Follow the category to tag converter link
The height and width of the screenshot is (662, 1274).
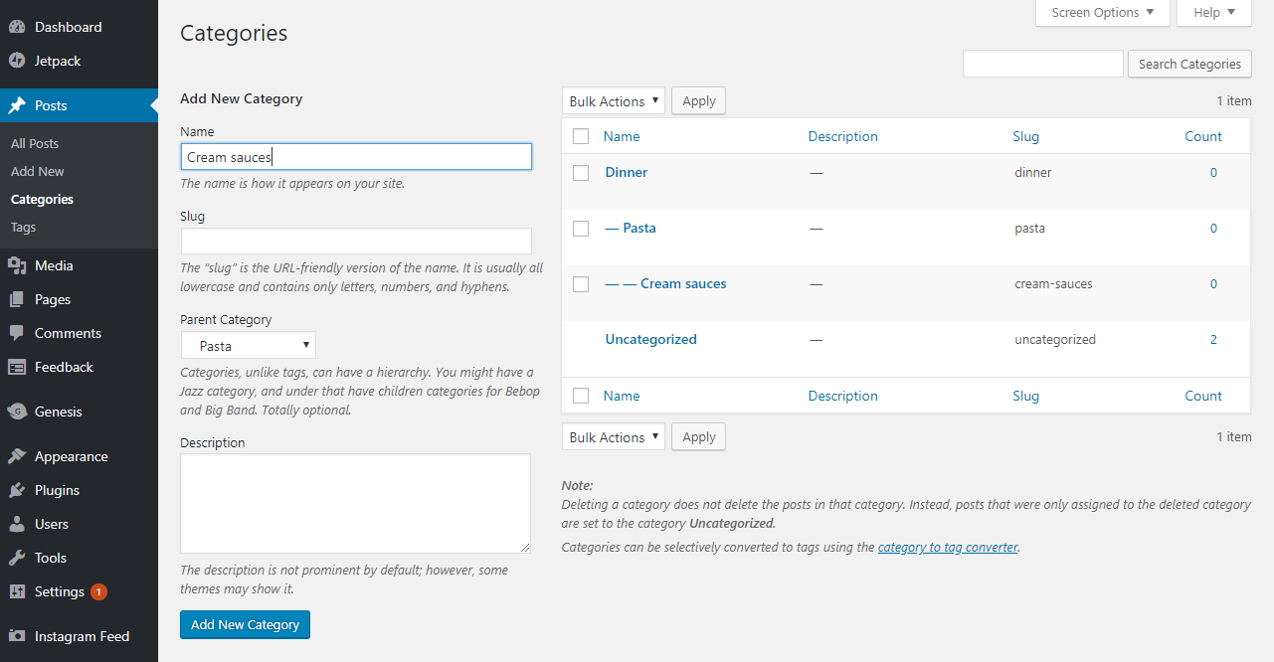click(x=948, y=547)
